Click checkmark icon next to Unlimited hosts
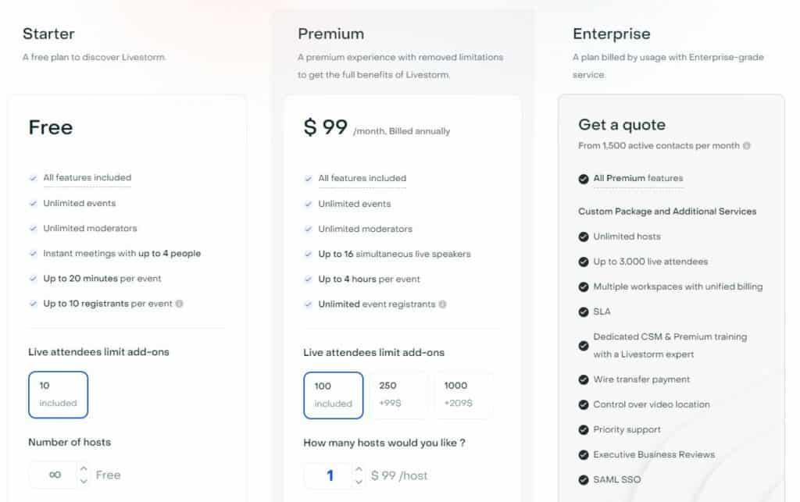The width and height of the screenshot is (800, 502). [x=584, y=237]
